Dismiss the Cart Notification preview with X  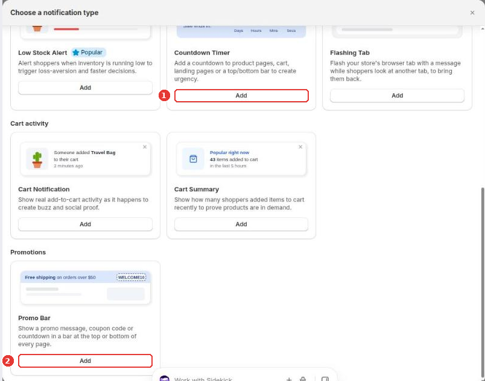(145, 147)
